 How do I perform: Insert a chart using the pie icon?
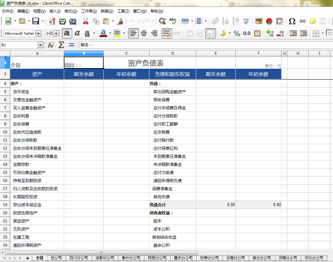(269, 21)
